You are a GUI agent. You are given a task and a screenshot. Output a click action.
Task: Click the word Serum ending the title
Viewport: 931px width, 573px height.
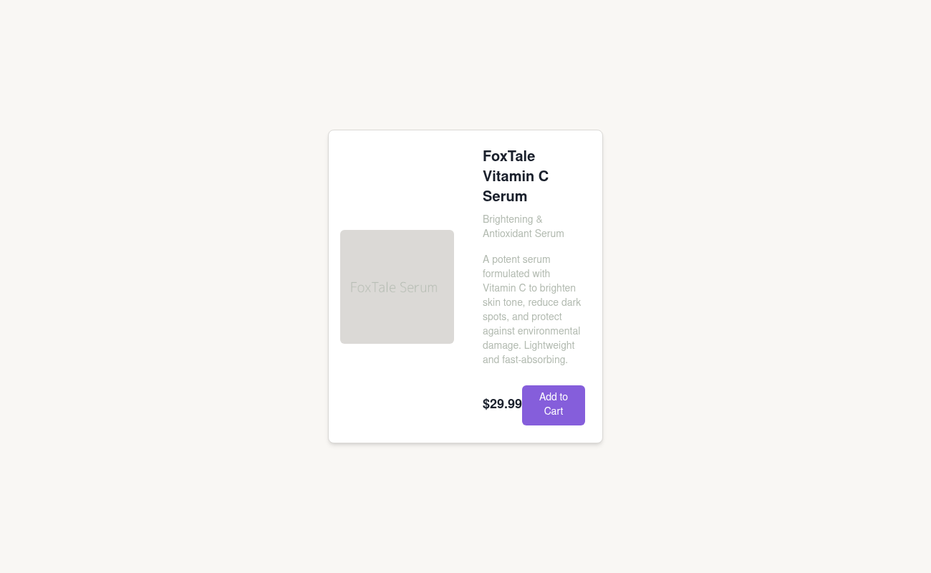505,196
